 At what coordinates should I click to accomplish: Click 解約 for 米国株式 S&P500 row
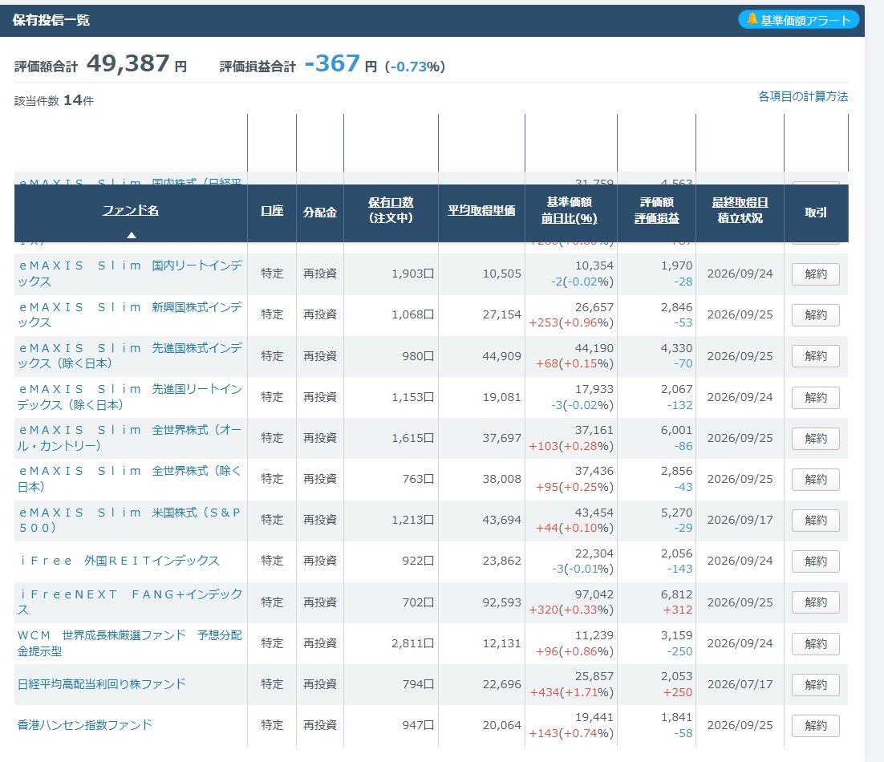tap(815, 521)
